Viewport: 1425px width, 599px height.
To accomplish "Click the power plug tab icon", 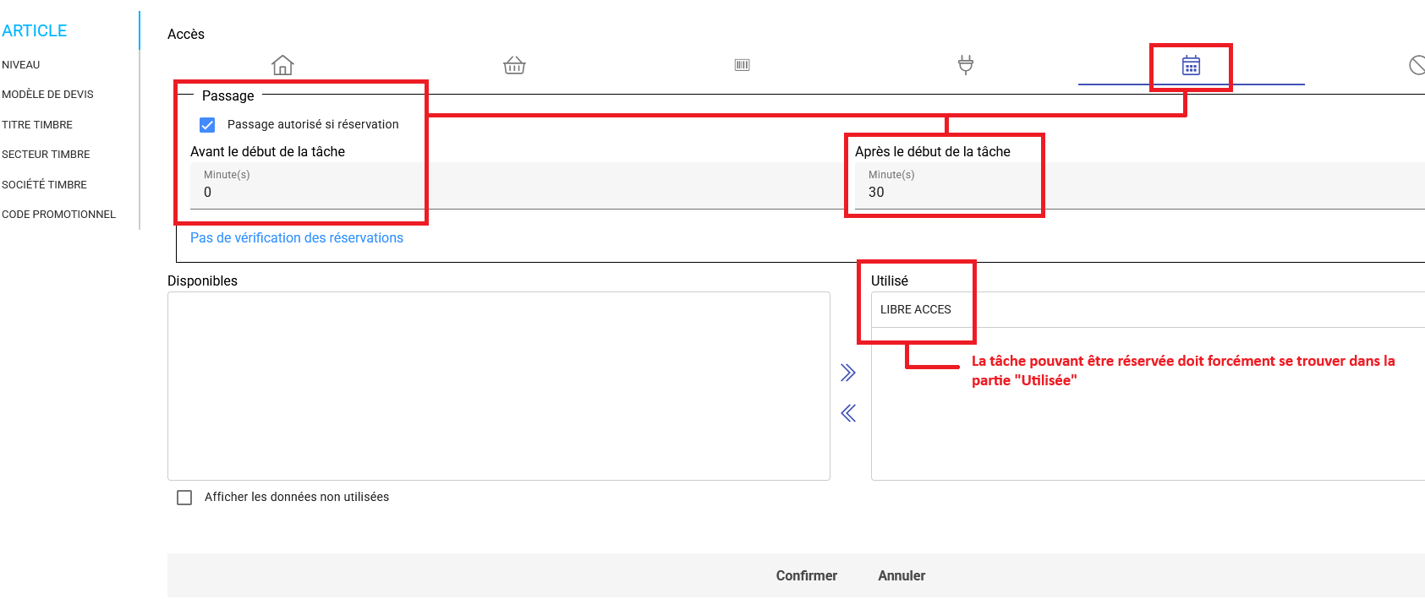I will (x=966, y=65).
